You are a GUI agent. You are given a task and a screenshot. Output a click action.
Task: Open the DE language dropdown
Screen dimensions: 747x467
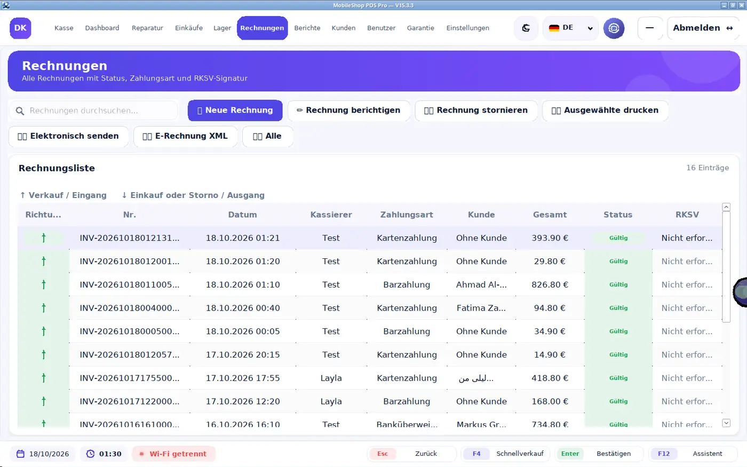[570, 28]
